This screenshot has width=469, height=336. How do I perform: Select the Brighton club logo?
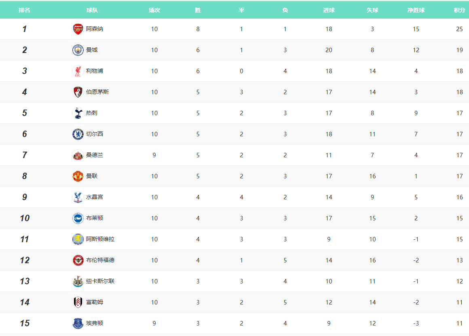coord(78,218)
